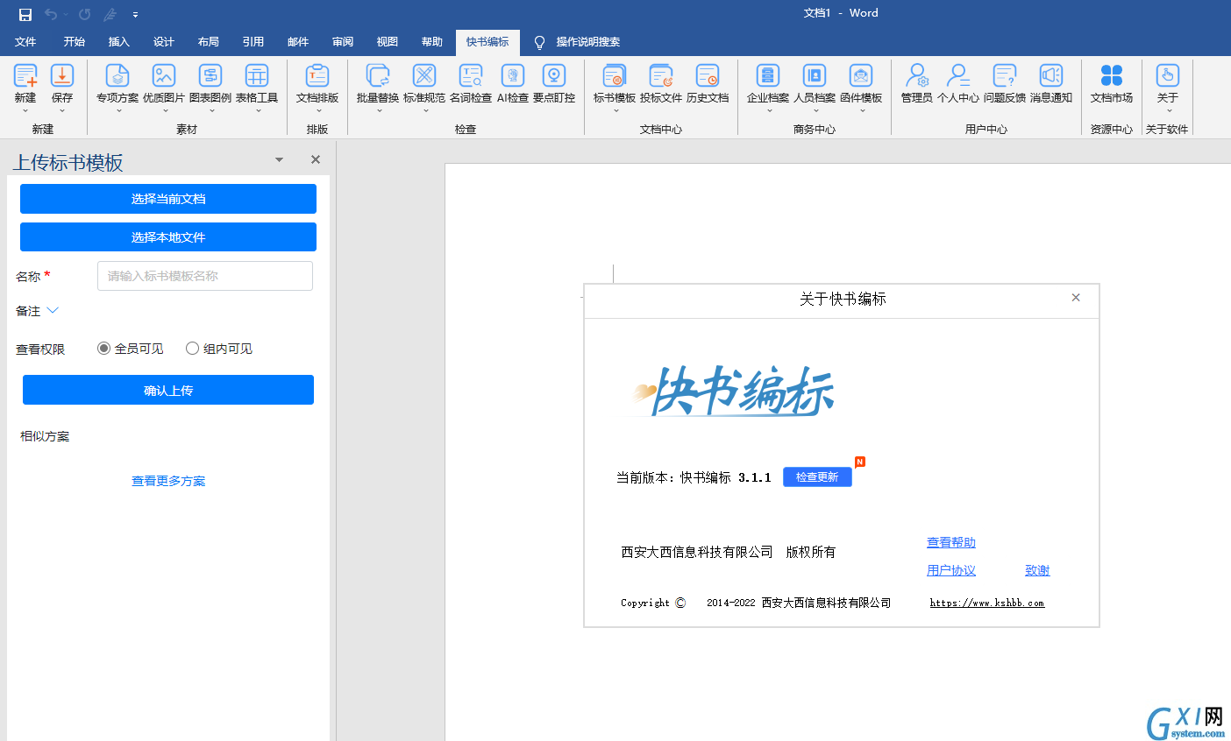Click the 选择当前文档 button

point(168,199)
